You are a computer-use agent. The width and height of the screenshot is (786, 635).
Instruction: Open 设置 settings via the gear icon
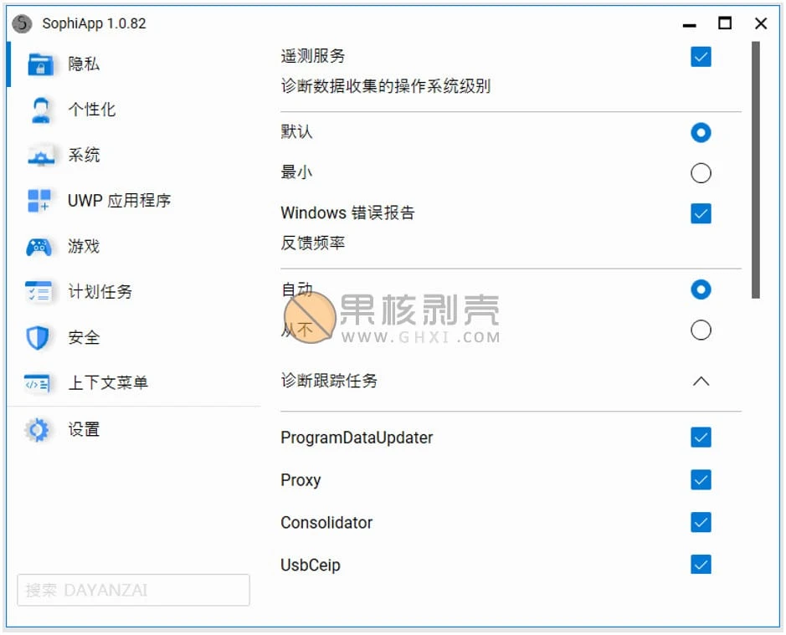pyautogui.click(x=37, y=429)
